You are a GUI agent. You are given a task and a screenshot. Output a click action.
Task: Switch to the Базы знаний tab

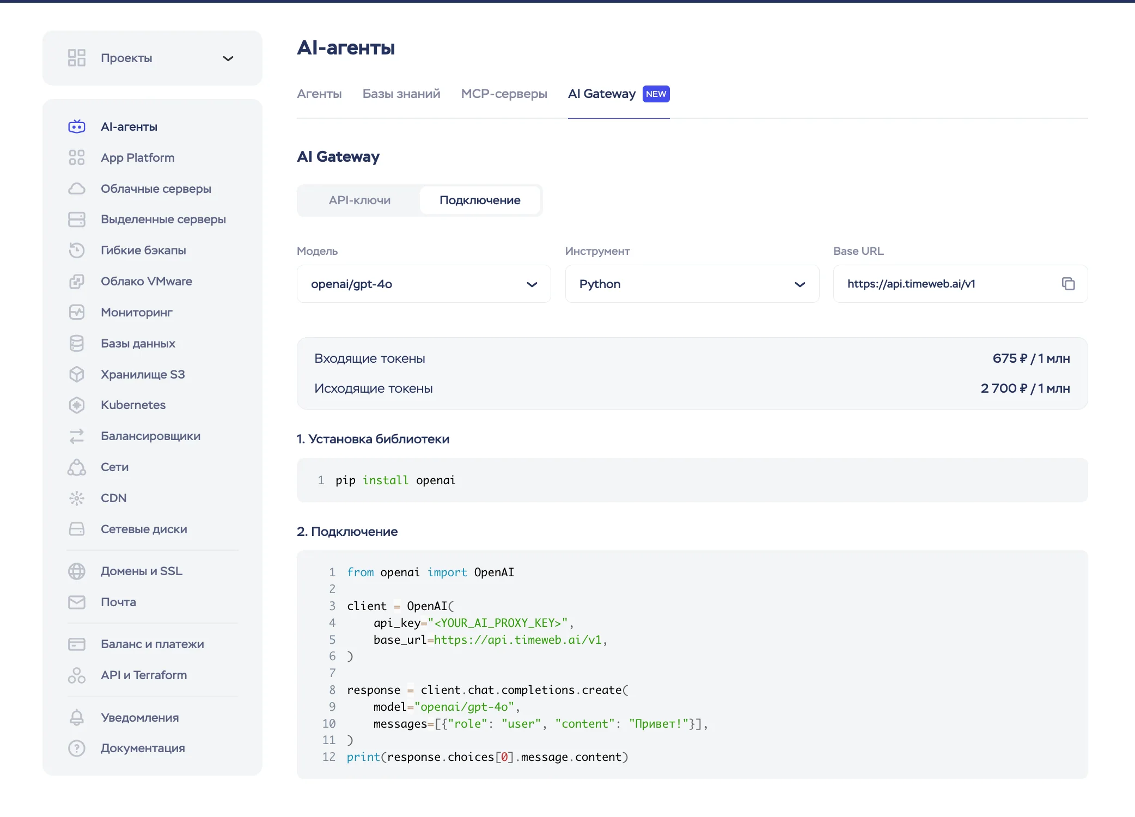401,94
